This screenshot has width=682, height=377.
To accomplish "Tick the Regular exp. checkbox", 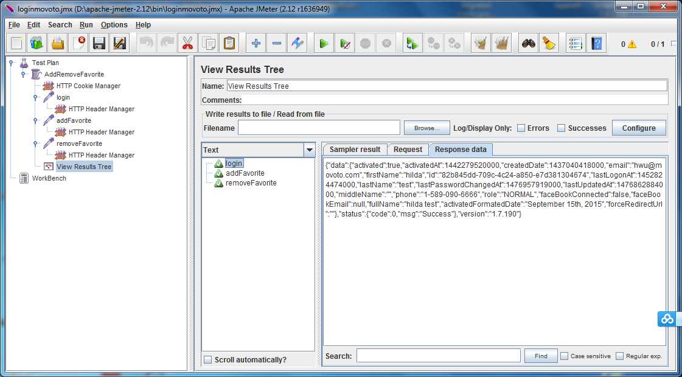I will click(620, 356).
